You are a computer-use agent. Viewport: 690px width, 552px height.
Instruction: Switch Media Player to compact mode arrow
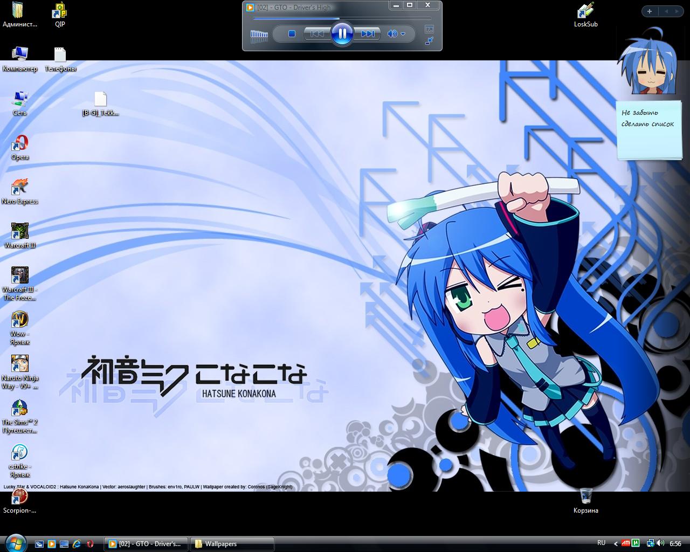tap(430, 40)
